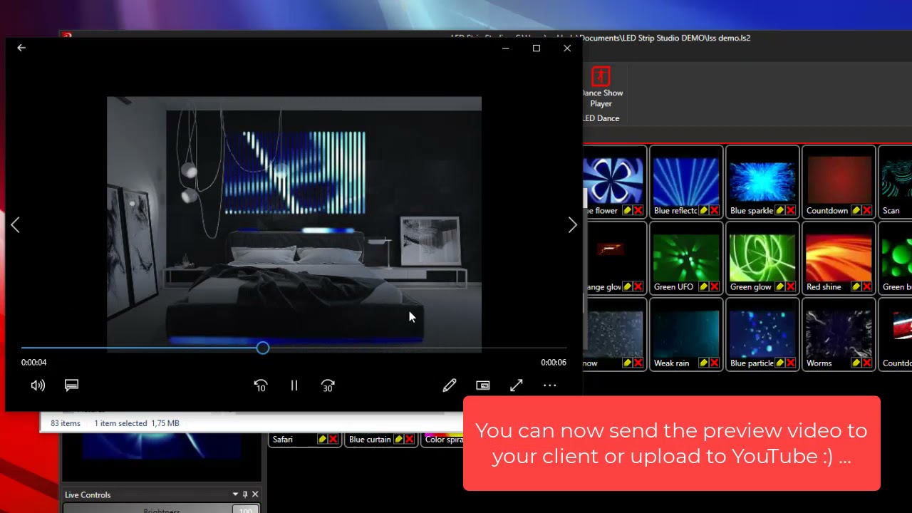Go to the previous media item

[x=16, y=225]
